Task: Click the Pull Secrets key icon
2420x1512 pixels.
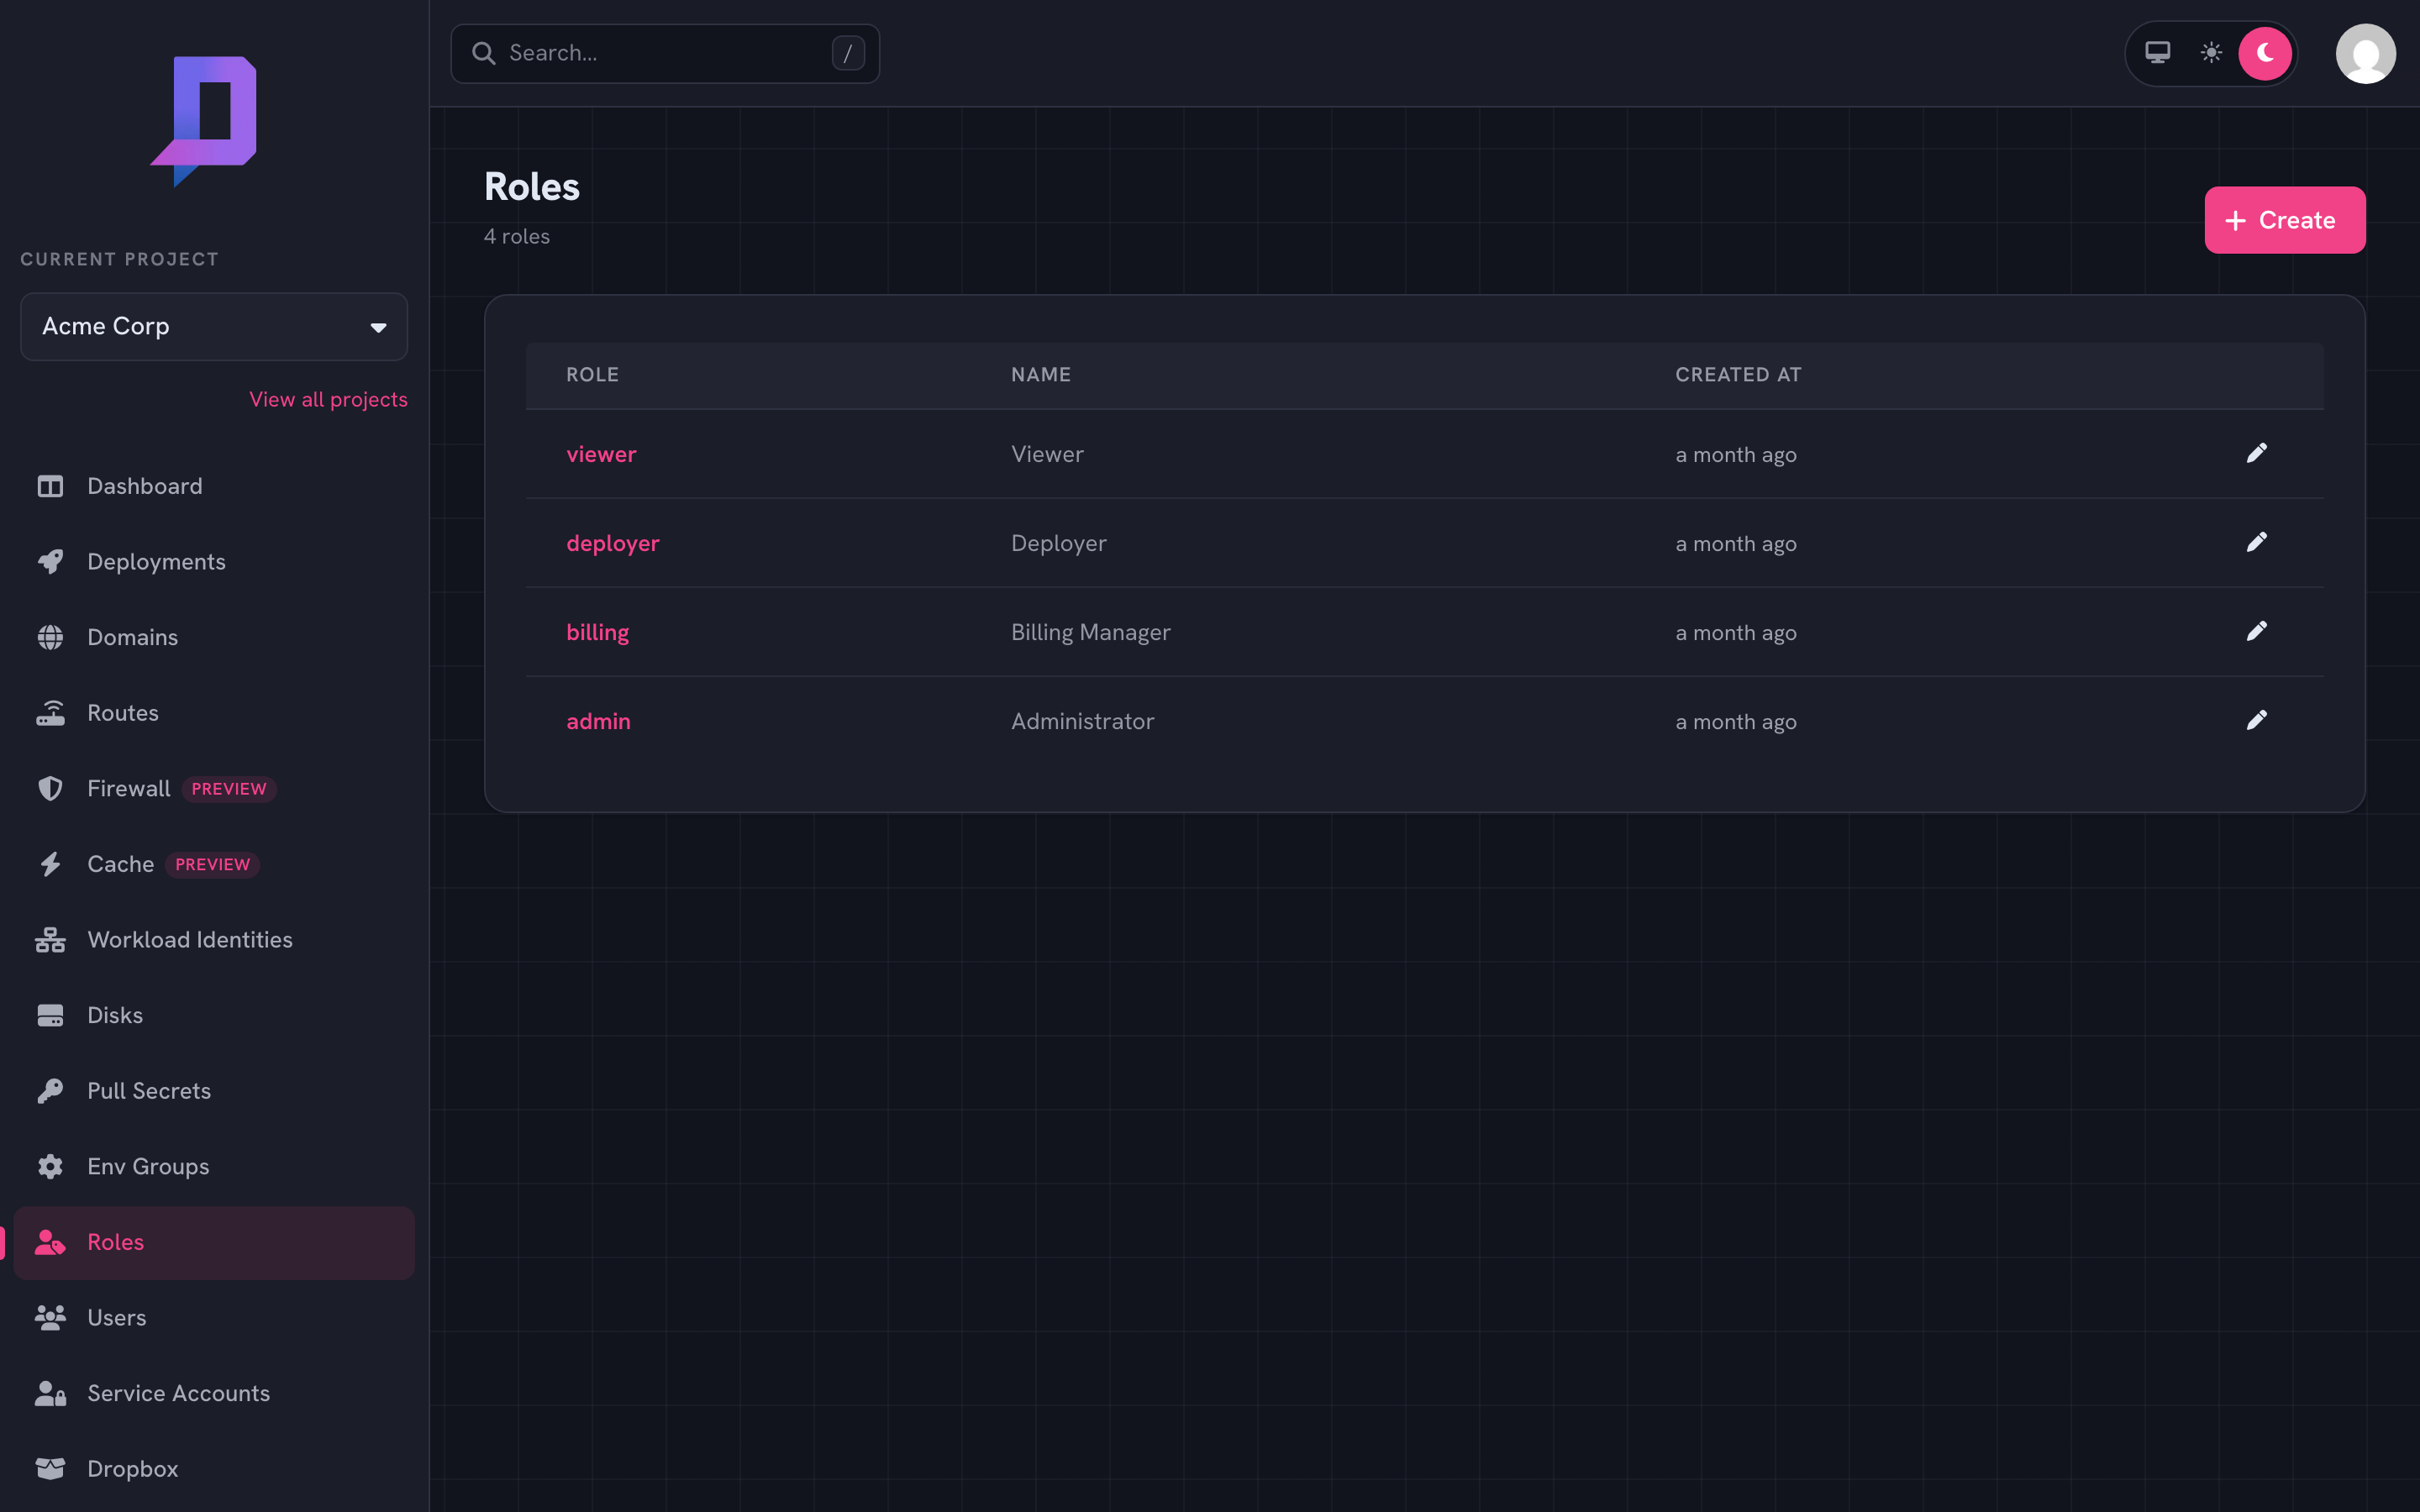Action: [50, 1091]
